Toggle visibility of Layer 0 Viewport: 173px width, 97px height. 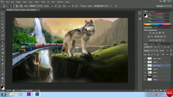145,79
